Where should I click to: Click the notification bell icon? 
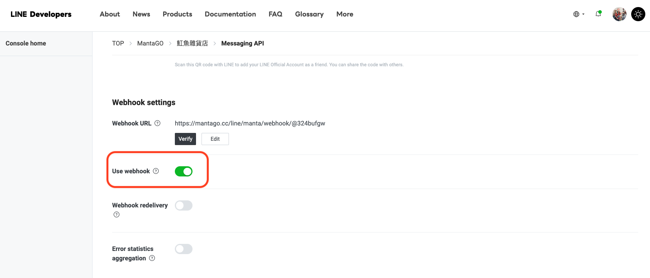(598, 14)
